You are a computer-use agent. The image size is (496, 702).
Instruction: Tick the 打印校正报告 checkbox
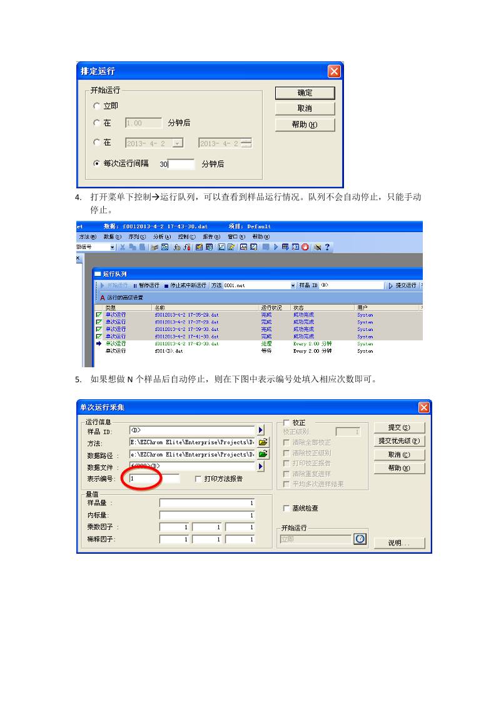pos(286,464)
